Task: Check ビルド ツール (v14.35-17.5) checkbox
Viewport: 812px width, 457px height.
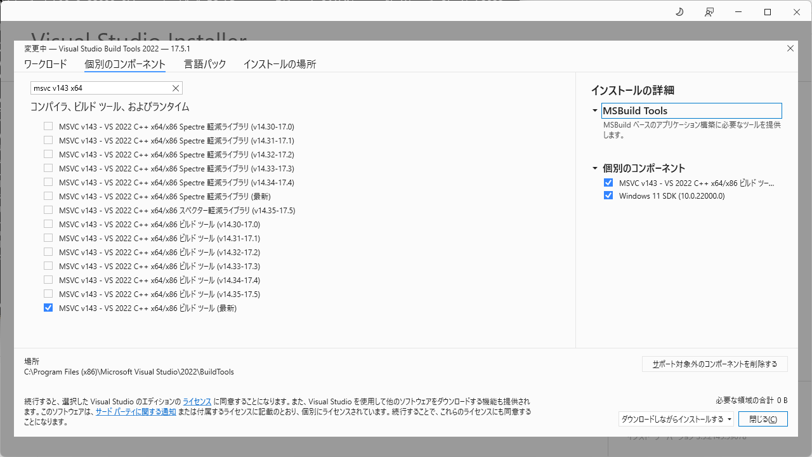Action: pyautogui.click(x=48, y=294)
